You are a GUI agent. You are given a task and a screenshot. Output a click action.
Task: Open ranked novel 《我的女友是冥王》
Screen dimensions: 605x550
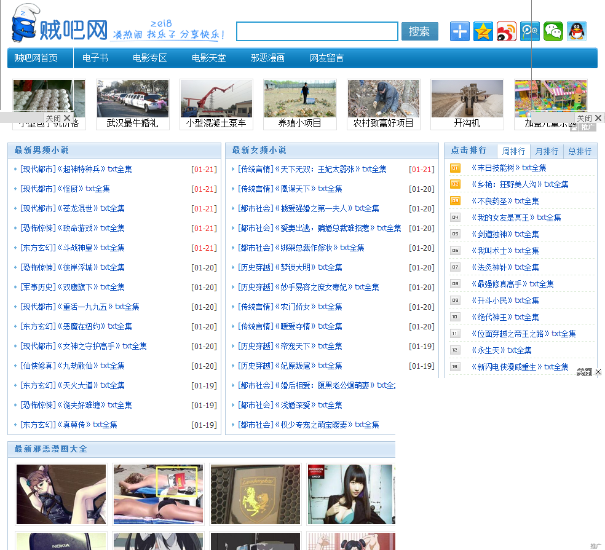516,218
